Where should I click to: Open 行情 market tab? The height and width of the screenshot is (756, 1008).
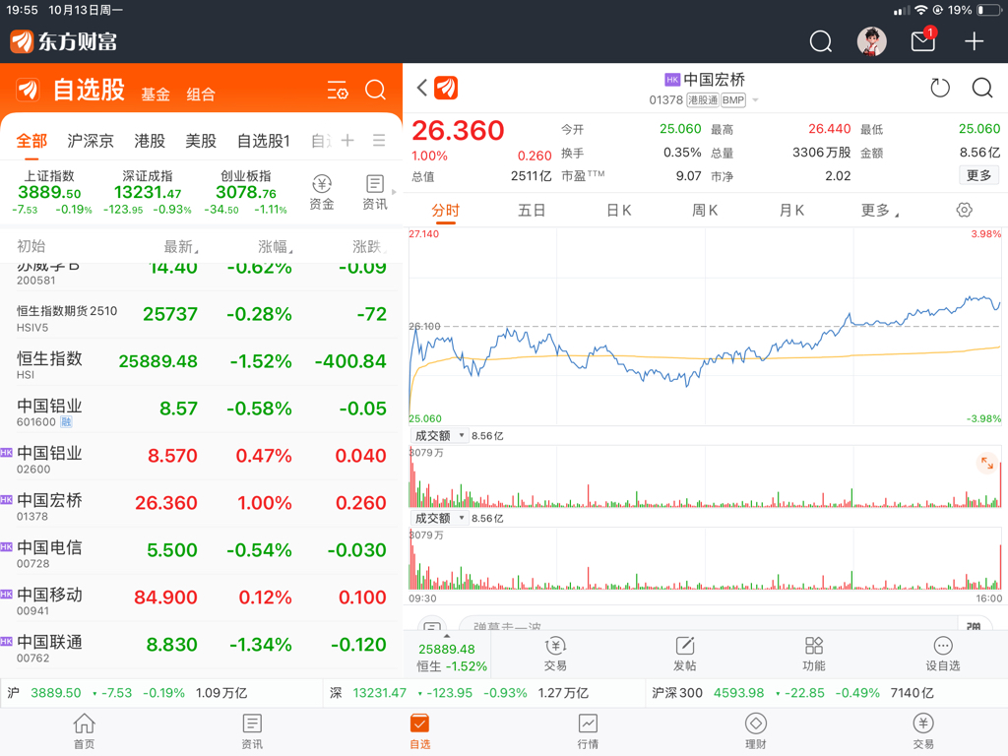click(x=588, y=731)
